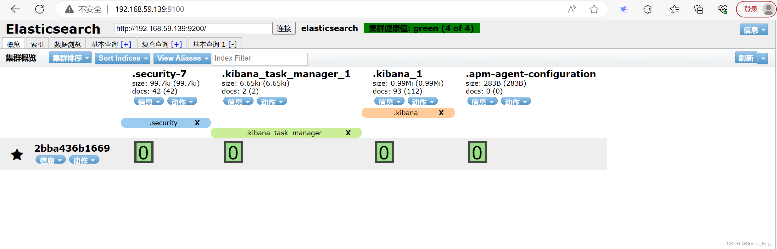The width and height of the screenshot is (777, 249).
Task: Open 信息 dropdown for .kibana_1 index
Action: pos(389,101)
